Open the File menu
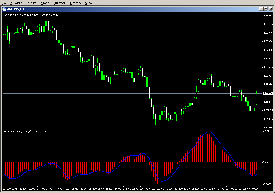The image size is (275, 193). pos(3,3)
